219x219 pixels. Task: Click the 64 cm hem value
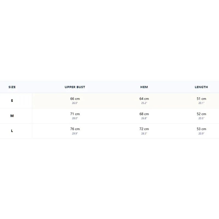[x=144, y=99]
